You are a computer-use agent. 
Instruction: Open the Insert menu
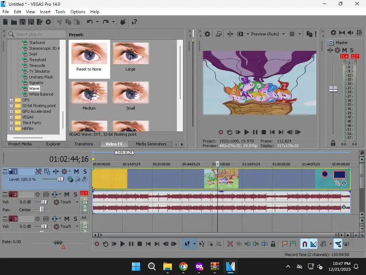pyautogui.click(x=45, y=12)
